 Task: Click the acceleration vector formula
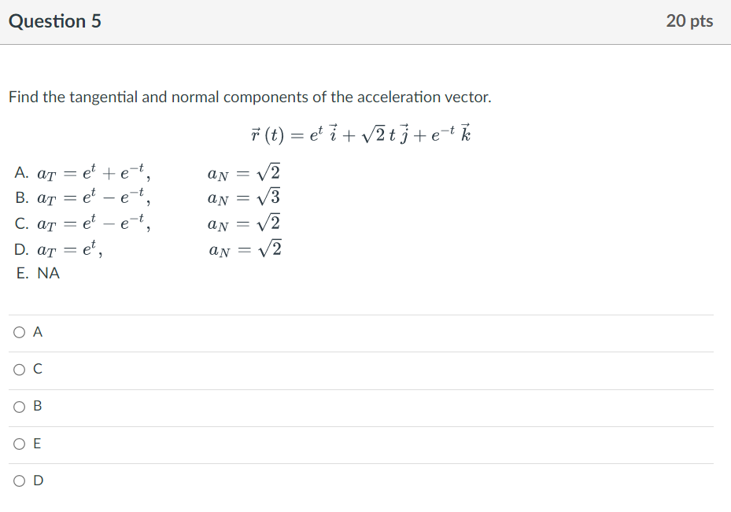(x=365, y=132)
